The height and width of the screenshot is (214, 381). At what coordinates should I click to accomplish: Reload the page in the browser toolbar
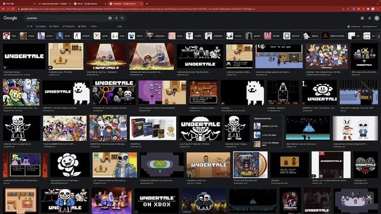(x=13, y=9)
